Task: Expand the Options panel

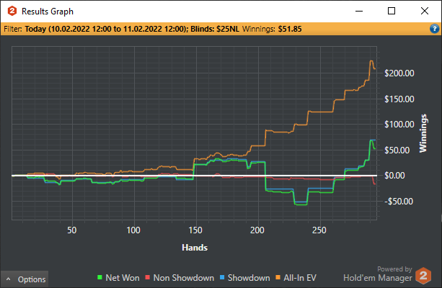Action: (x=25, y=279)
